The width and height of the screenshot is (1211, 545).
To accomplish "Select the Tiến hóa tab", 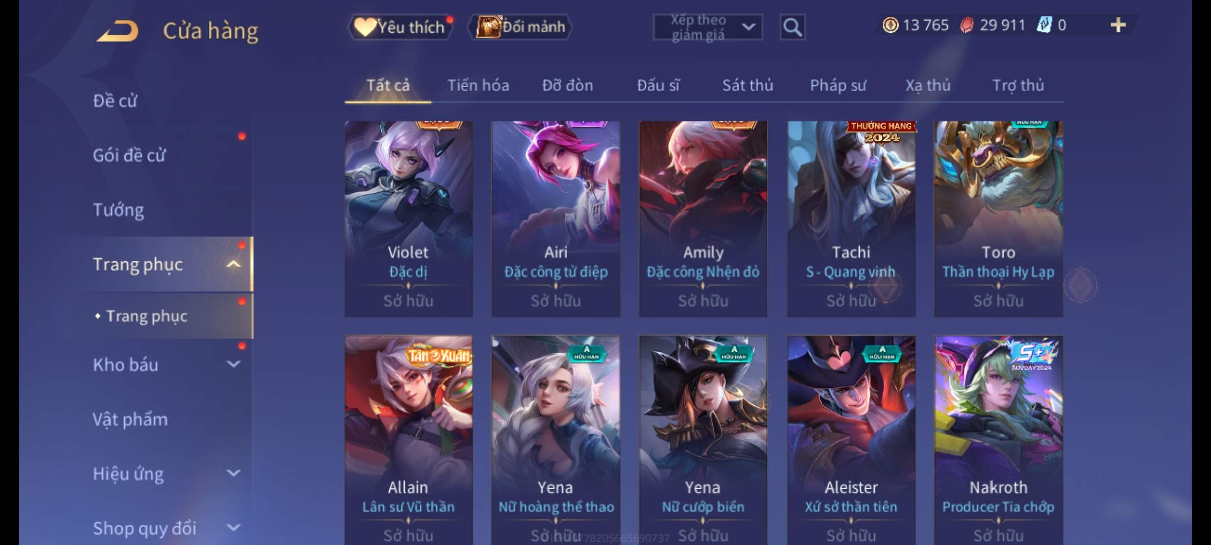I will (x=478, y=85).
